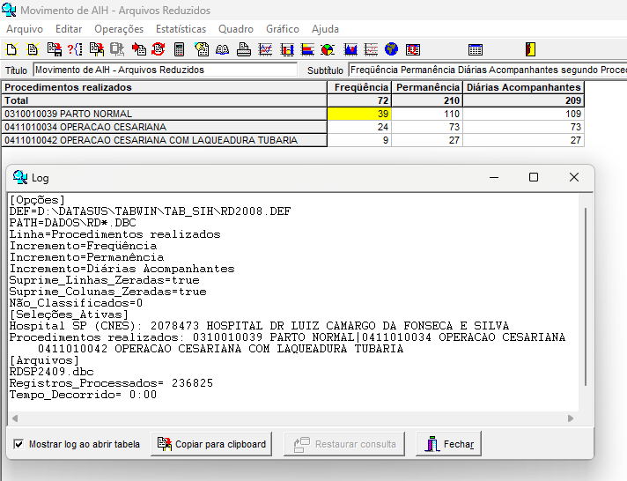Open the calculator tool
This screenshot has width=627, height=481.
point(179,49)
